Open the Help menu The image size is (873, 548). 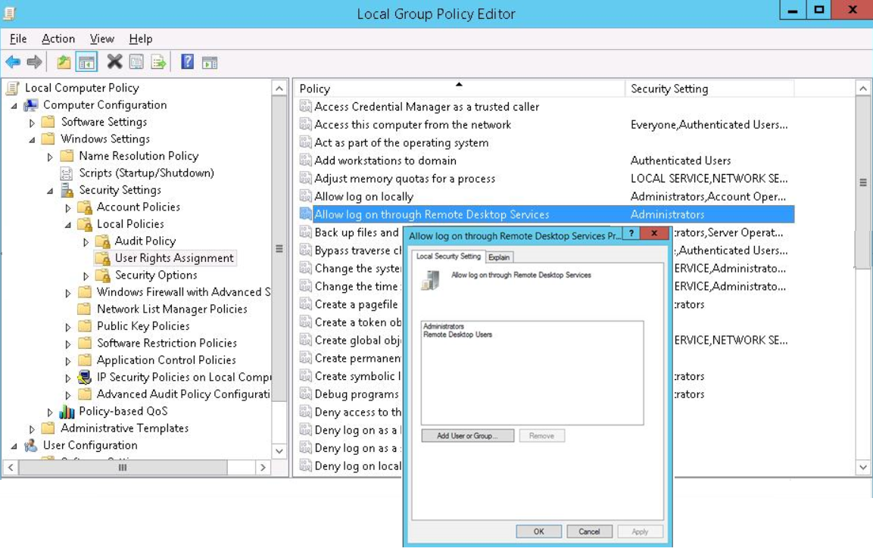140,39
